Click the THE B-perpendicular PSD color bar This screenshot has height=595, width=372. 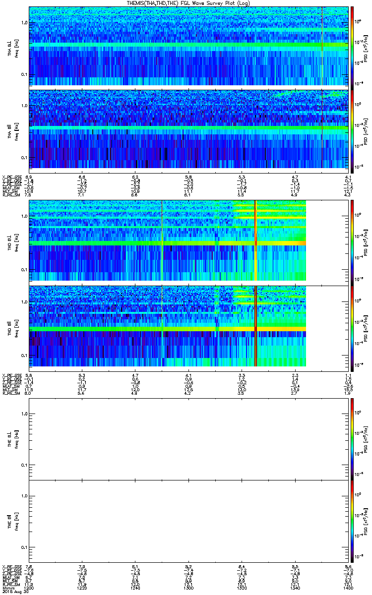[352, 439]
